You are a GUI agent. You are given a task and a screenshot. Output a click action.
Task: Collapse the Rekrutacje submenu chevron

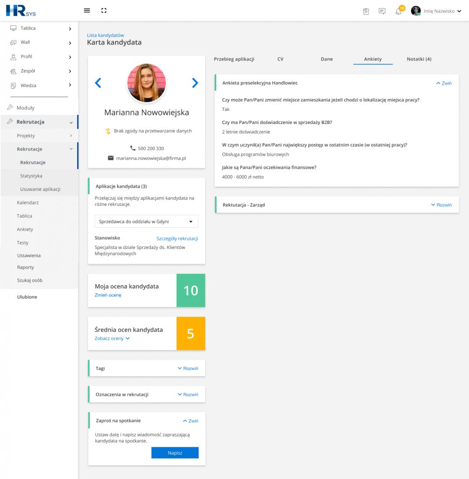tap(71, 149)
